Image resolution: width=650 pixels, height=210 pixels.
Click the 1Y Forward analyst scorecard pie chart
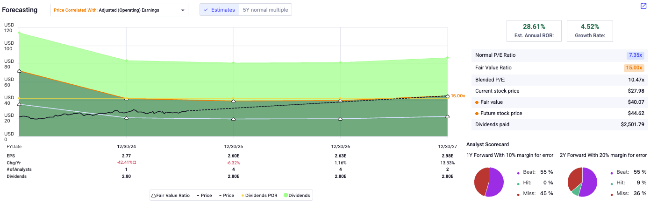coord(489,181)
